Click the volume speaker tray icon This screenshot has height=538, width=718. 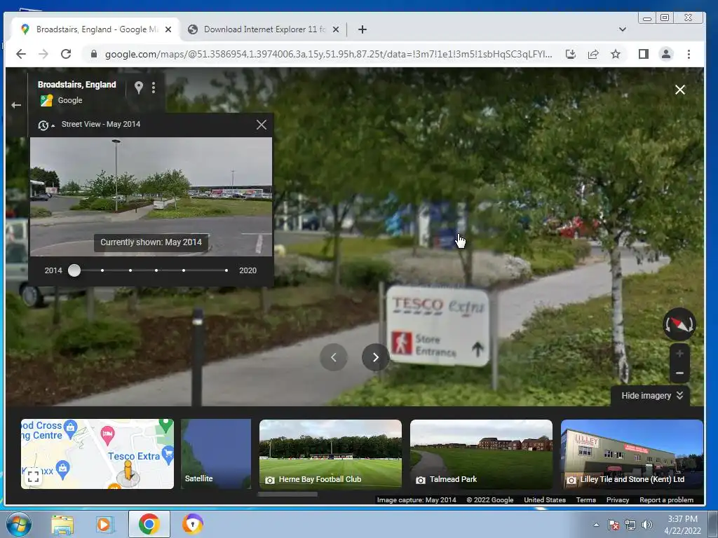[647, 525]
